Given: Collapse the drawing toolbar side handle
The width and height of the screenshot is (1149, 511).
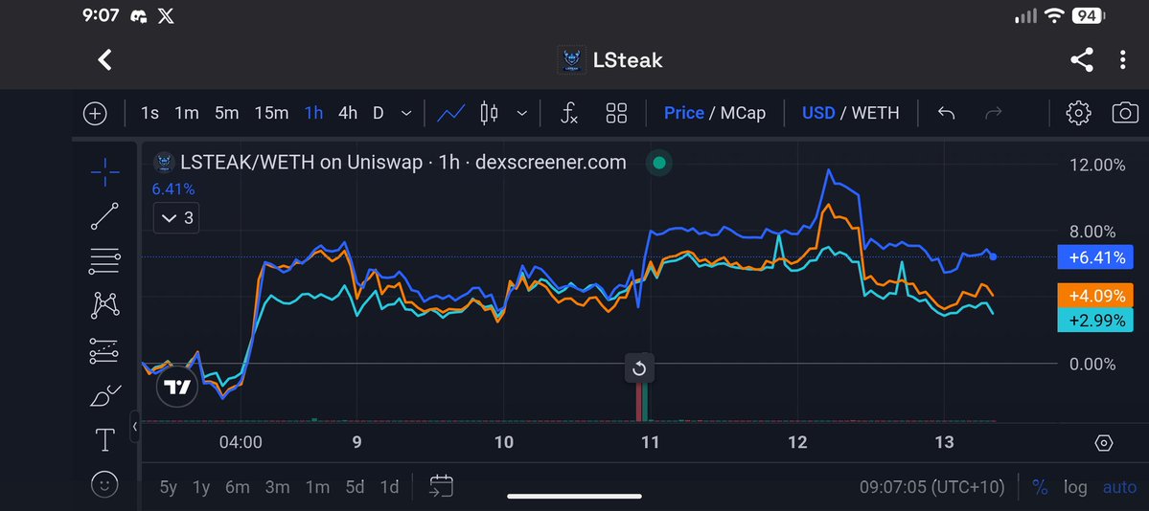Looking at the screenshot, I should [x=135, y=426].
